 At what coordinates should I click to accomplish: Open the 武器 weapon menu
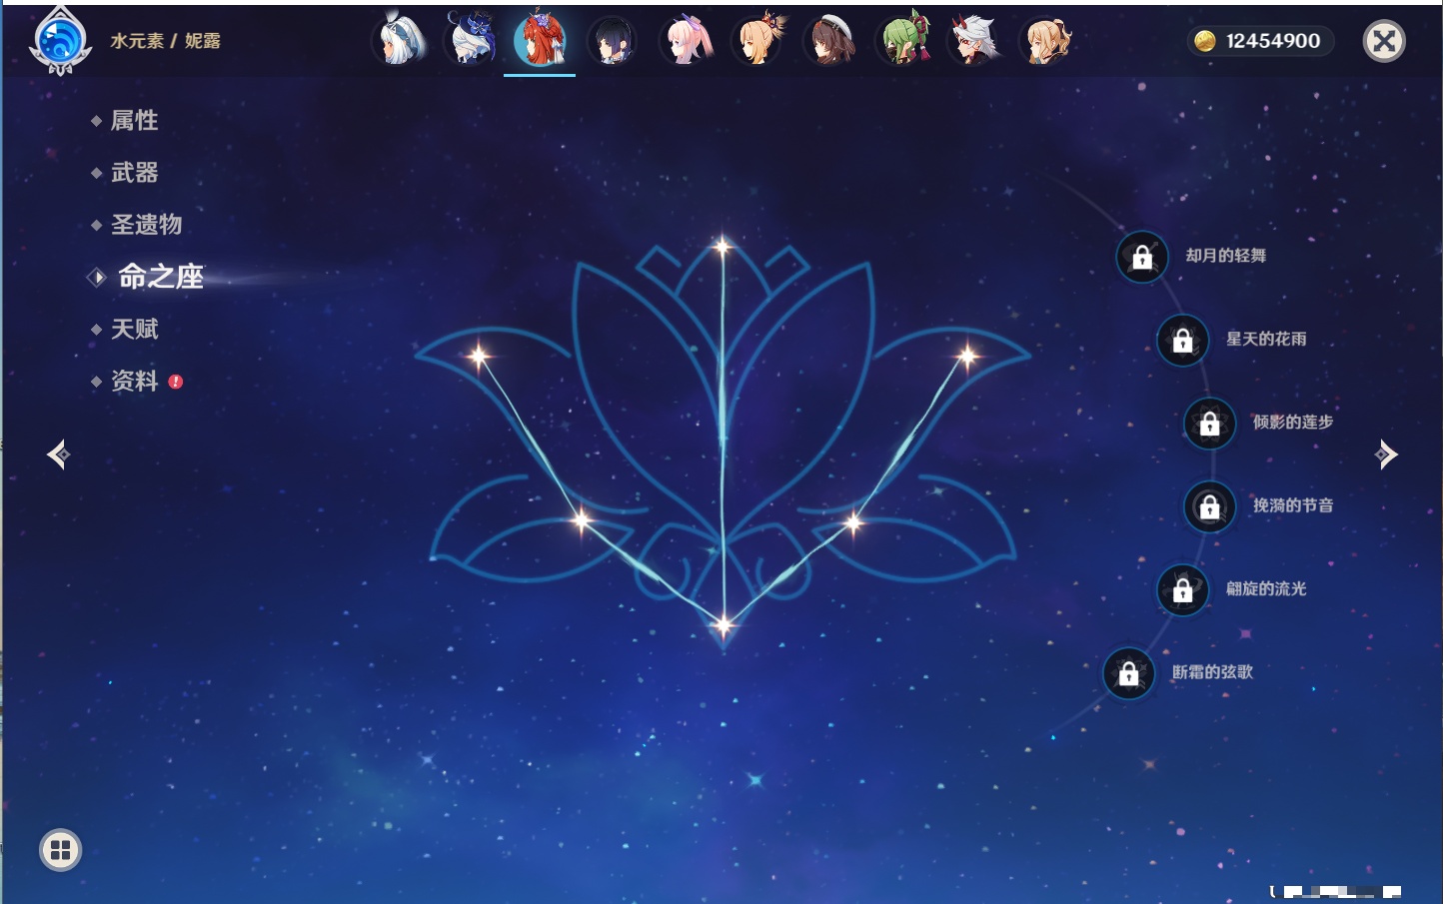[134, 173]
